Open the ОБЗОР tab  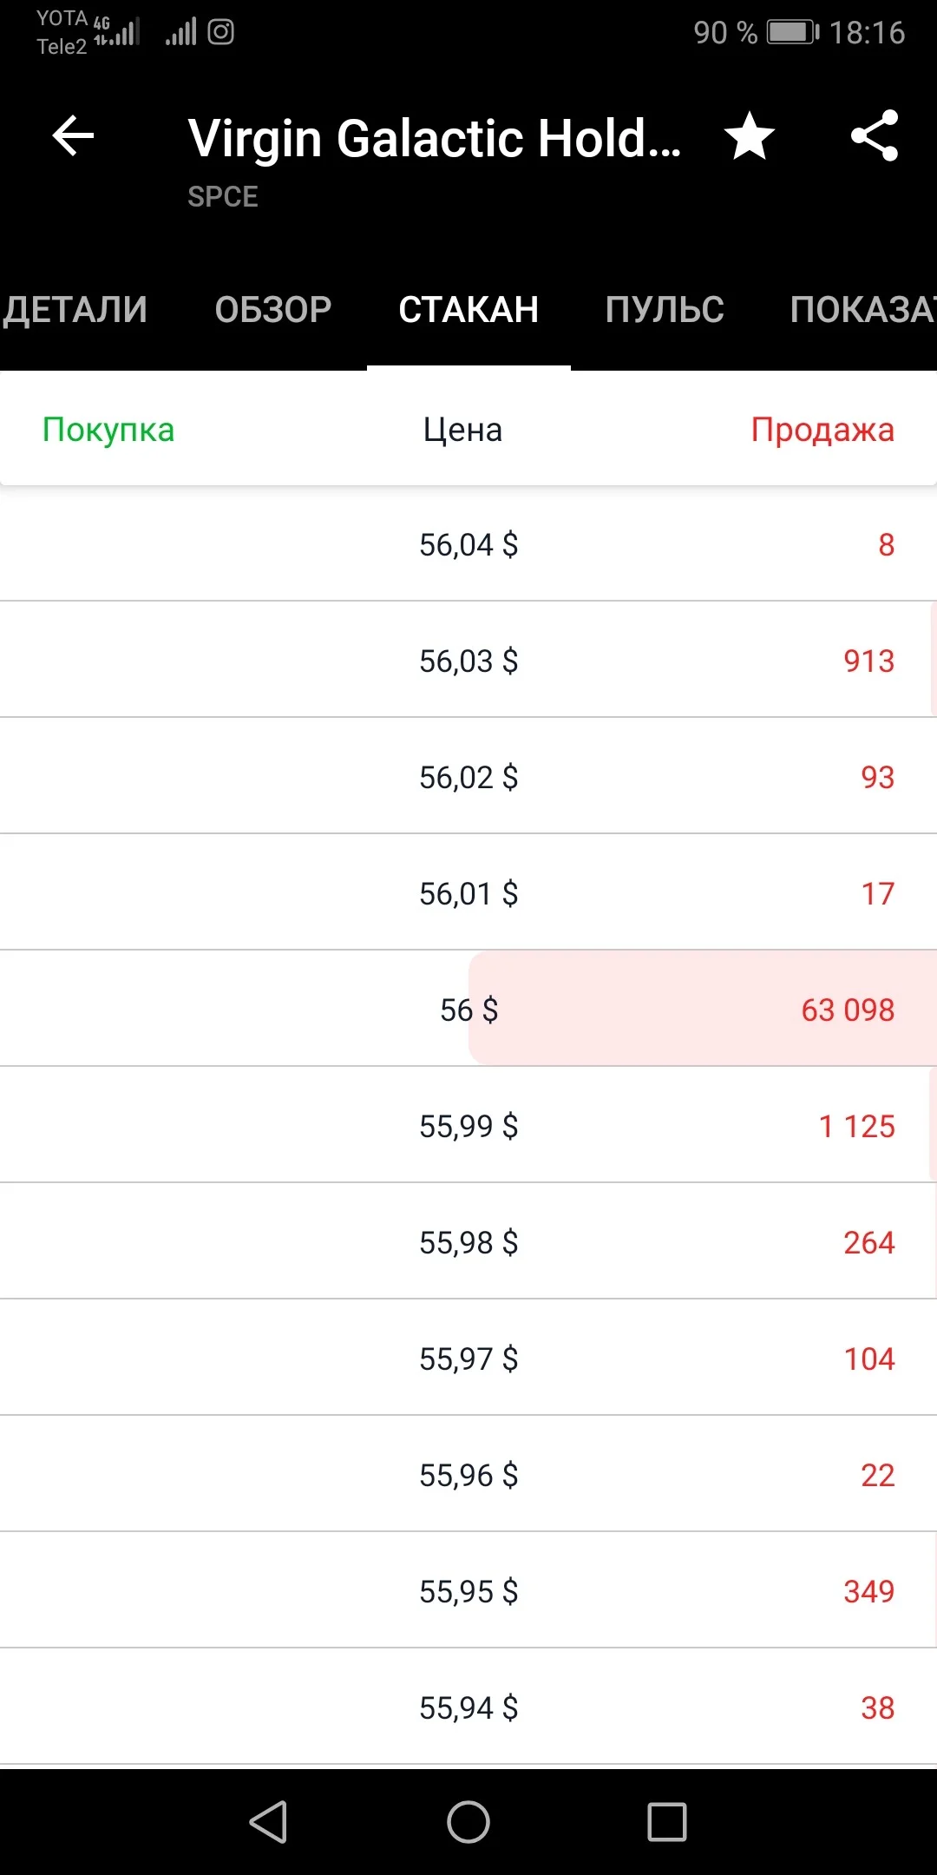pos(273,310)
